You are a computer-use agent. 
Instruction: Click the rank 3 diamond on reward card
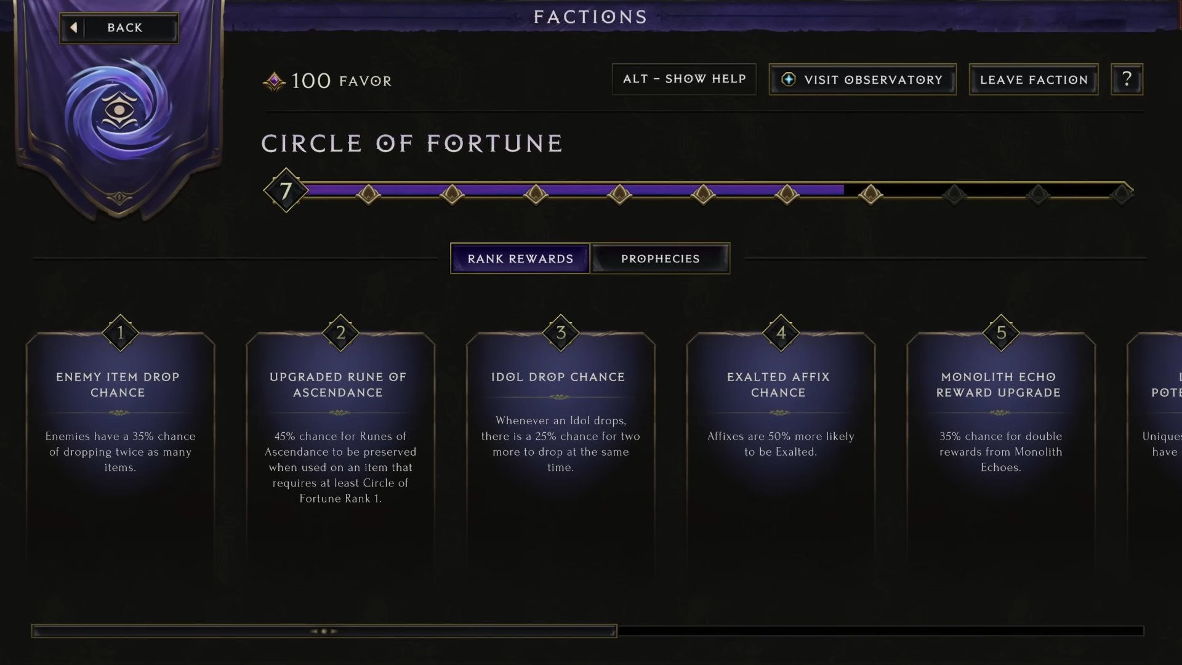pyautogui.click(x=561, y=332)
